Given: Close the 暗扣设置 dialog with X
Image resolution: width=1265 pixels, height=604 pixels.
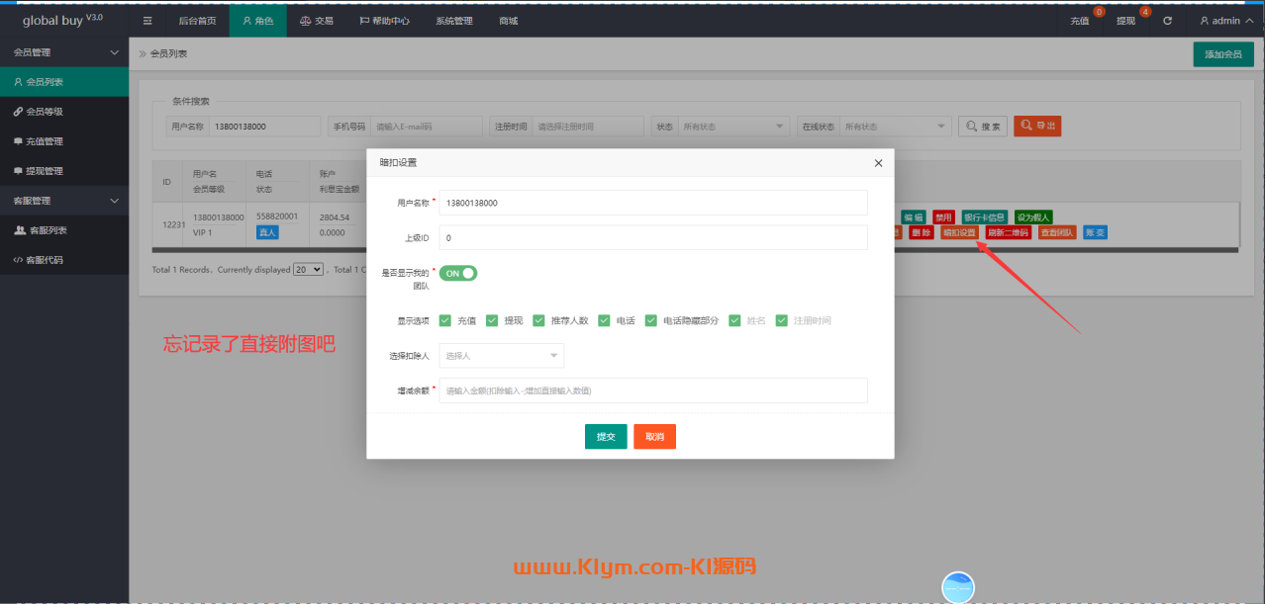Looking at the screenshot, I should (x=878, y=163).
